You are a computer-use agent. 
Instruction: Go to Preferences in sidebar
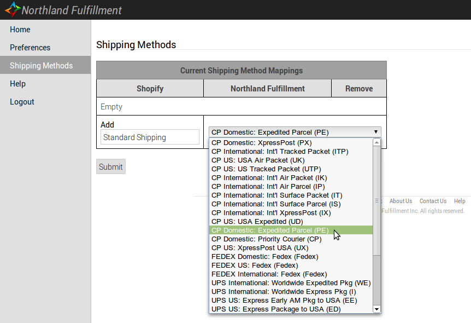[x=30, y=48]
